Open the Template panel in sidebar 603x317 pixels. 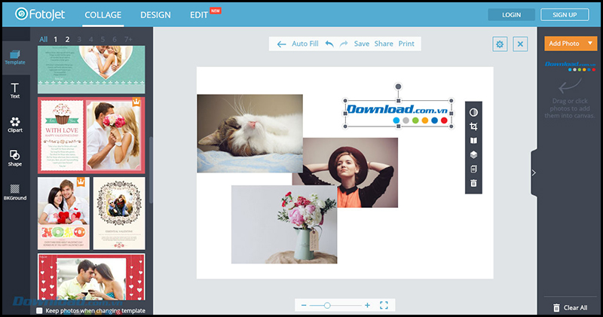point(15,57)
